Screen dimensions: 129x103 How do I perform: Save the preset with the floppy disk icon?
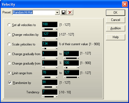point(64,12)
